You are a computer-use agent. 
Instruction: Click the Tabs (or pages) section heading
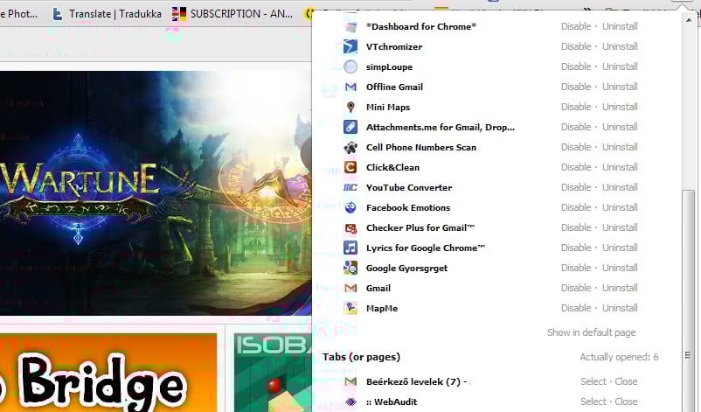coord(361,357)
